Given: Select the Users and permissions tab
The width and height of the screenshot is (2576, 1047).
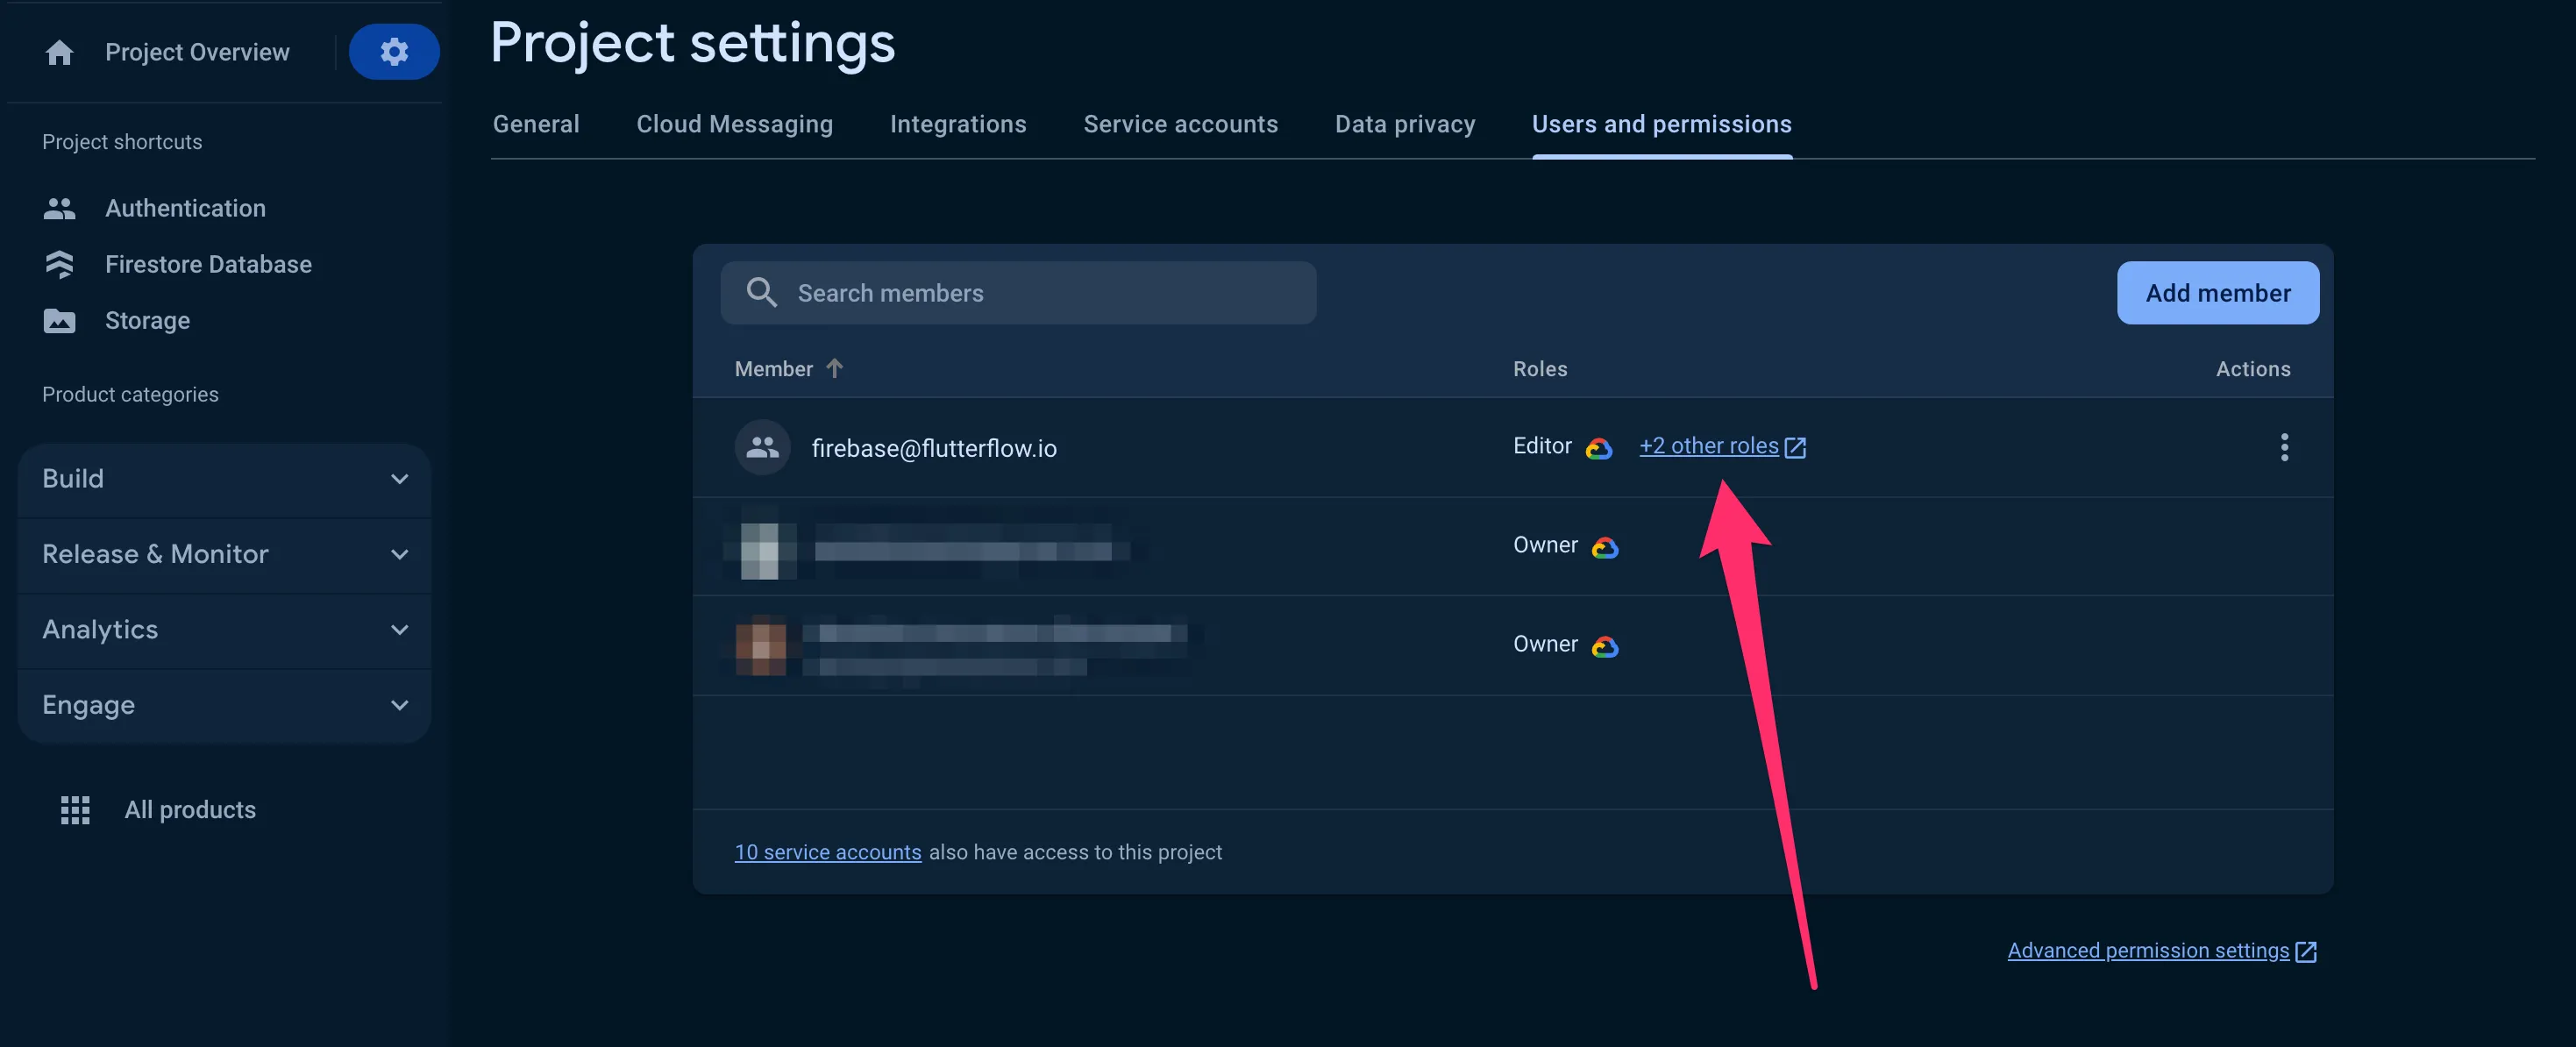Looking at the screenshot, I should [x=1661, y=124].
